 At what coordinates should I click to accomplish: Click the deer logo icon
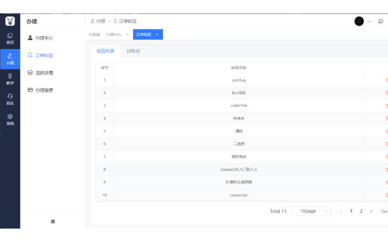10,21
